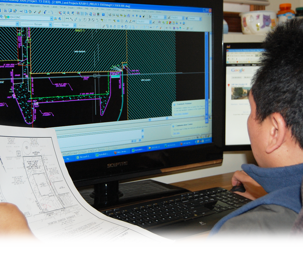Open the Points menu
The height and width of the screenshot is (259, 303).
click(x=9, y=5)
